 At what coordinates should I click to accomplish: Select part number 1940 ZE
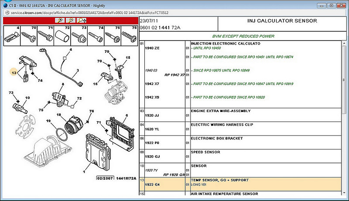click(x=152, y=48)
